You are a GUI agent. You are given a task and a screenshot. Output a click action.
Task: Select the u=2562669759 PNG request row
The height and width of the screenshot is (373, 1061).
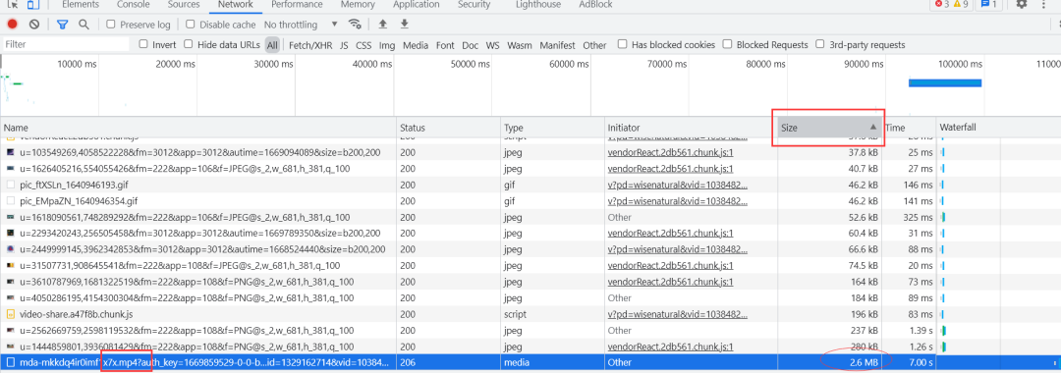click(x=530, y=331)
